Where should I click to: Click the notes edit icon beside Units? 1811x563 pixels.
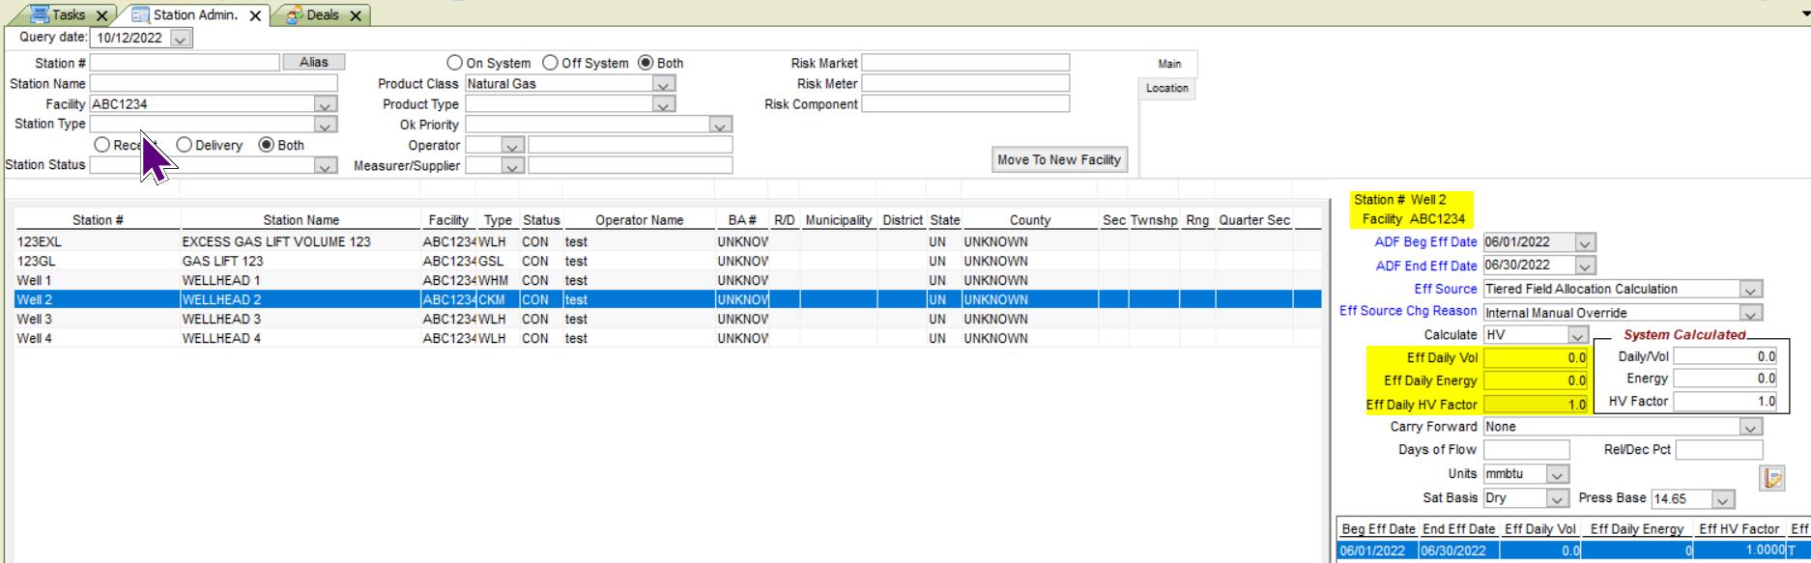pos(1772,478)
